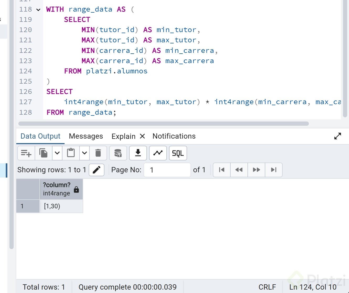The height and width of the screenshot is (293, 349).
Task: Maximize the results panel with expand arrows
Action: (338, 136)
